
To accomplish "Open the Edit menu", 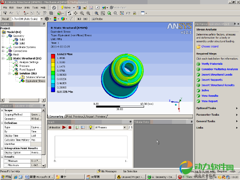I will point(12,7).
